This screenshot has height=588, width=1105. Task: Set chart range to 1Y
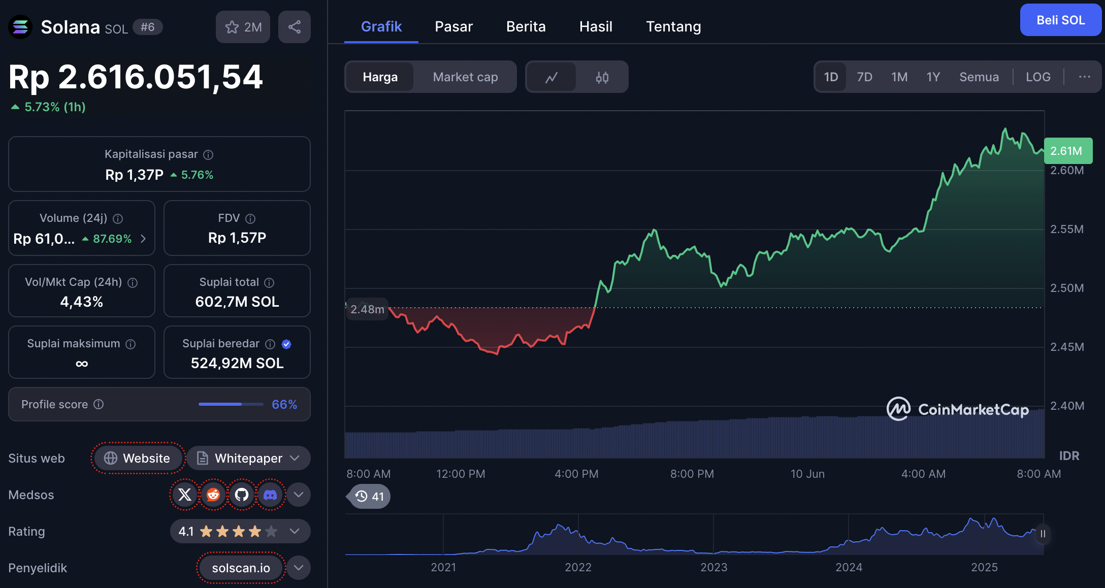tap(933, 77)
